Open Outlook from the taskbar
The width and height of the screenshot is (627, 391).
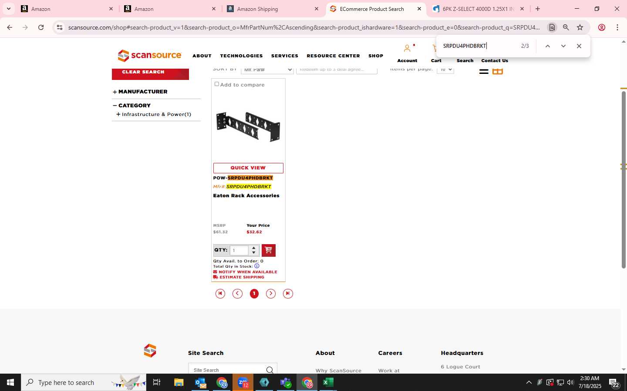200,382
